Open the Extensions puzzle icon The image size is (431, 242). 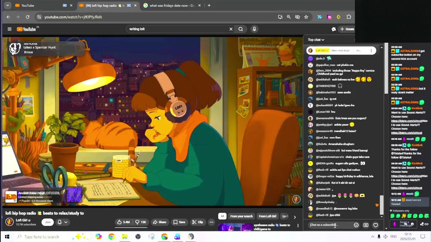point(349,17)
